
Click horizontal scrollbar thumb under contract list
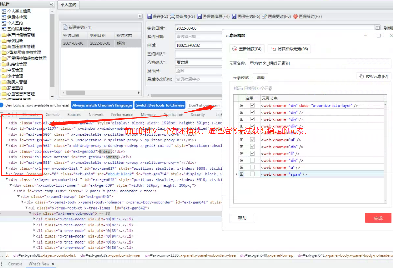tap(76, 93)
